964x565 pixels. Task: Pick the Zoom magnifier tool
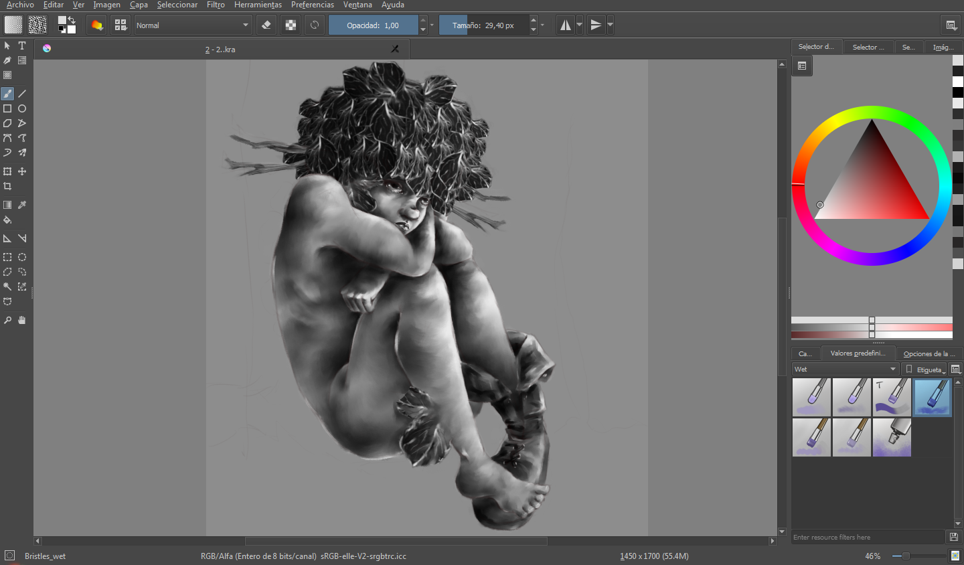coord(7,320)
